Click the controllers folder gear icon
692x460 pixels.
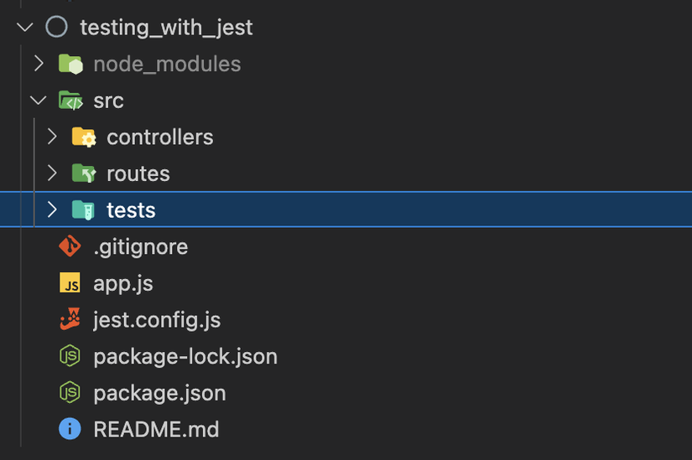click(83, 137)
